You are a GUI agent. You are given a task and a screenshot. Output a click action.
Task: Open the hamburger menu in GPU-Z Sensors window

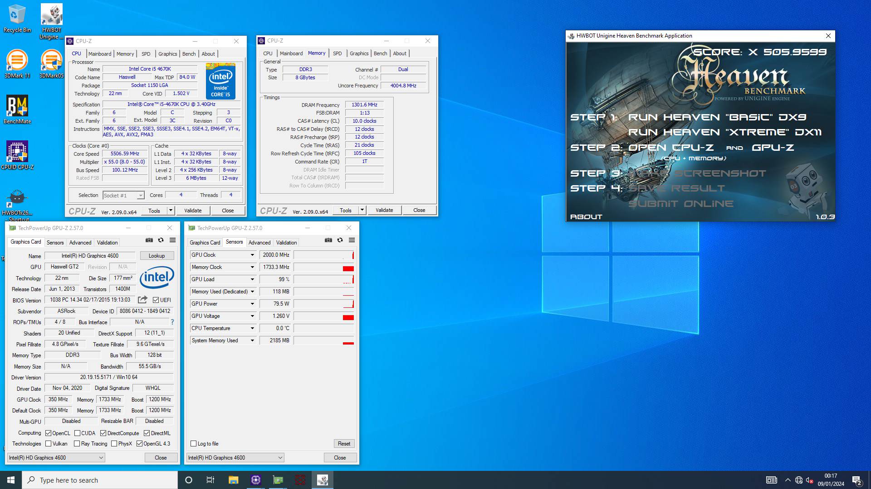[352, 240]
